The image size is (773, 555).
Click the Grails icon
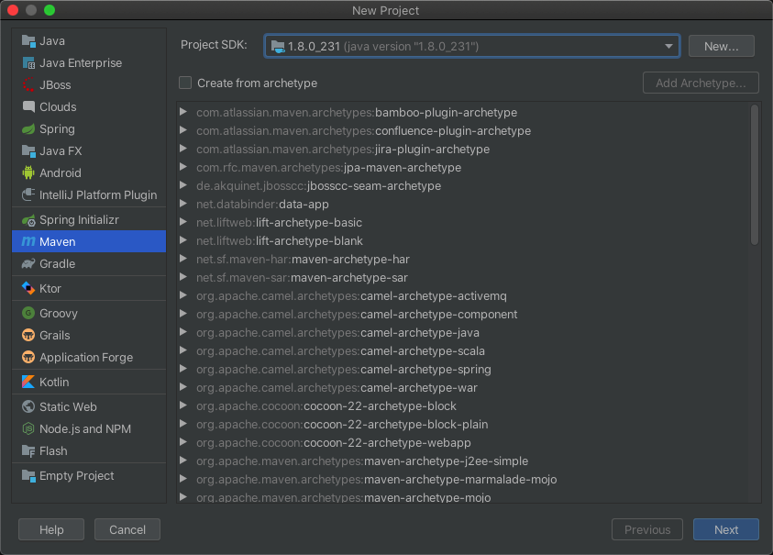point(28,335)
